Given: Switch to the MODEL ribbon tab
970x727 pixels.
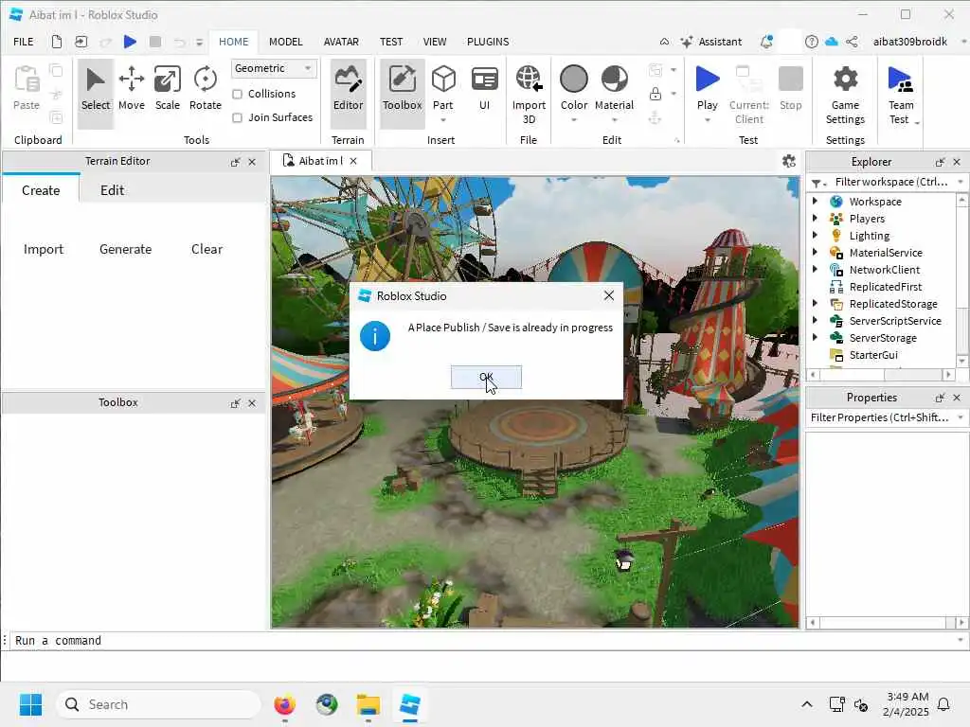Looking at the screenshot, I should pyautogui.click(x=286, y=42).
